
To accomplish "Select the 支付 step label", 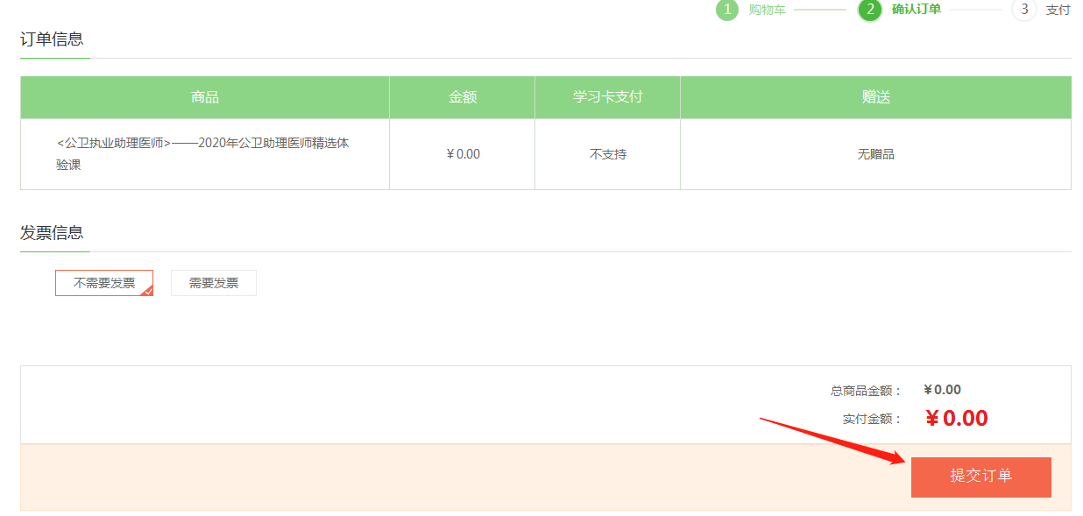I will (x=1058, y=10).
